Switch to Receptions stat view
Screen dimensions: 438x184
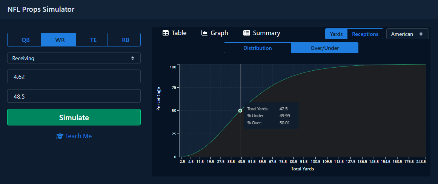(365, 34)
